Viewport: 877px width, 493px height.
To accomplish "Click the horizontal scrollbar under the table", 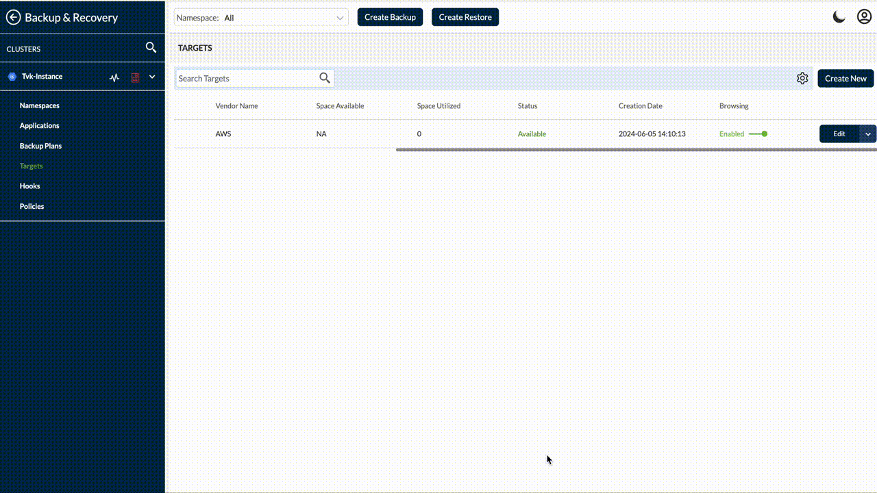I will (637, 149).
